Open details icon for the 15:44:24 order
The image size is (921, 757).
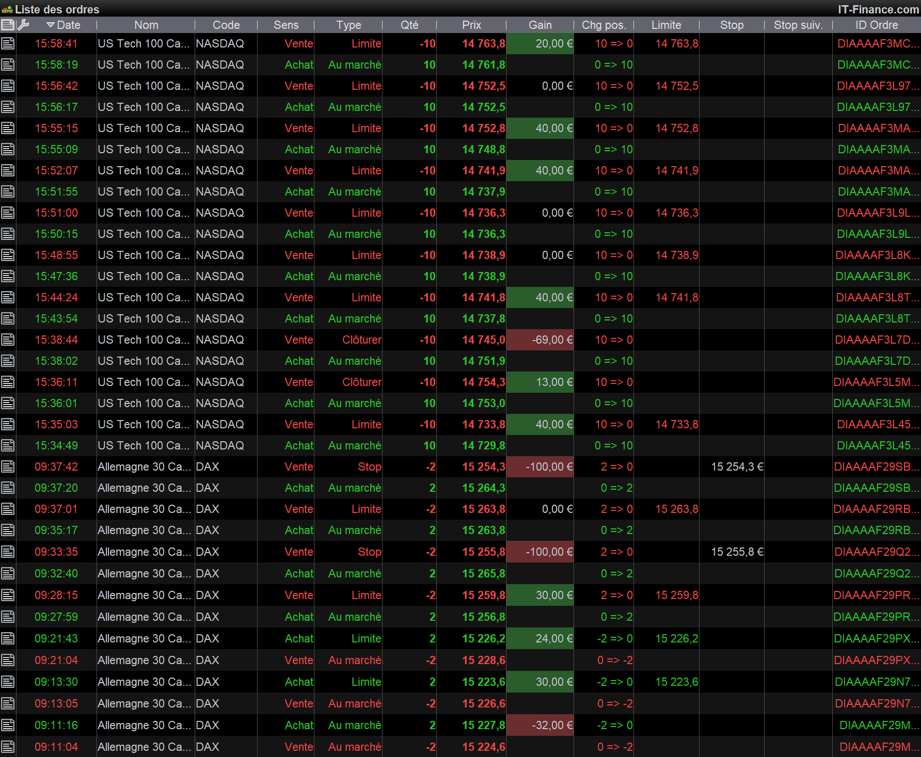click(x=8, y=297)
